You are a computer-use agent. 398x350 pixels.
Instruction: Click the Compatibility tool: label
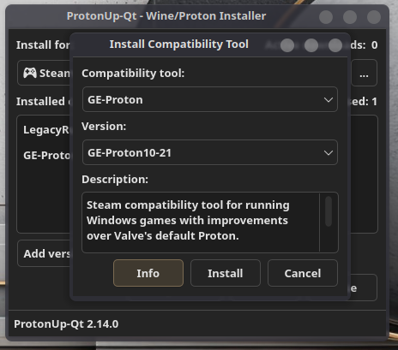pyautogui.click(x=133, y=74)
